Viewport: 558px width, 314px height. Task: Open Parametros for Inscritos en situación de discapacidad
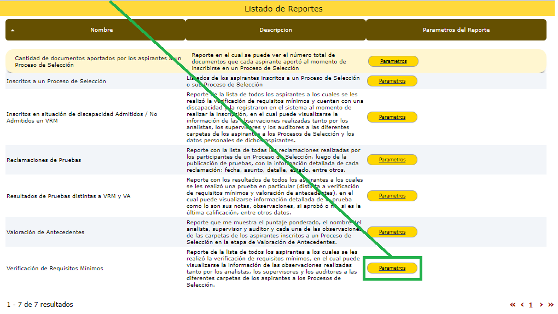point(392,117)
